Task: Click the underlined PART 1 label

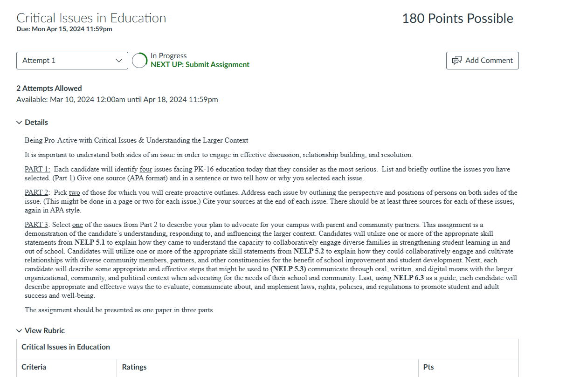Action: [x=37, y=170]
